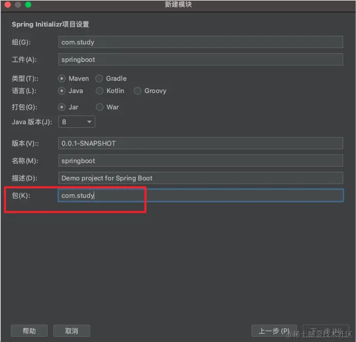The width and height of the screenshot is (356, 342).
Task: Click the 打包(G): label
Action: [x=25, y=107]
